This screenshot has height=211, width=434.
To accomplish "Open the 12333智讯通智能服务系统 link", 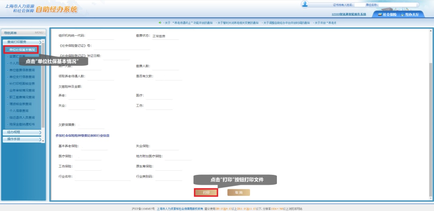I will pyautogui.click(x=349, y=14).
